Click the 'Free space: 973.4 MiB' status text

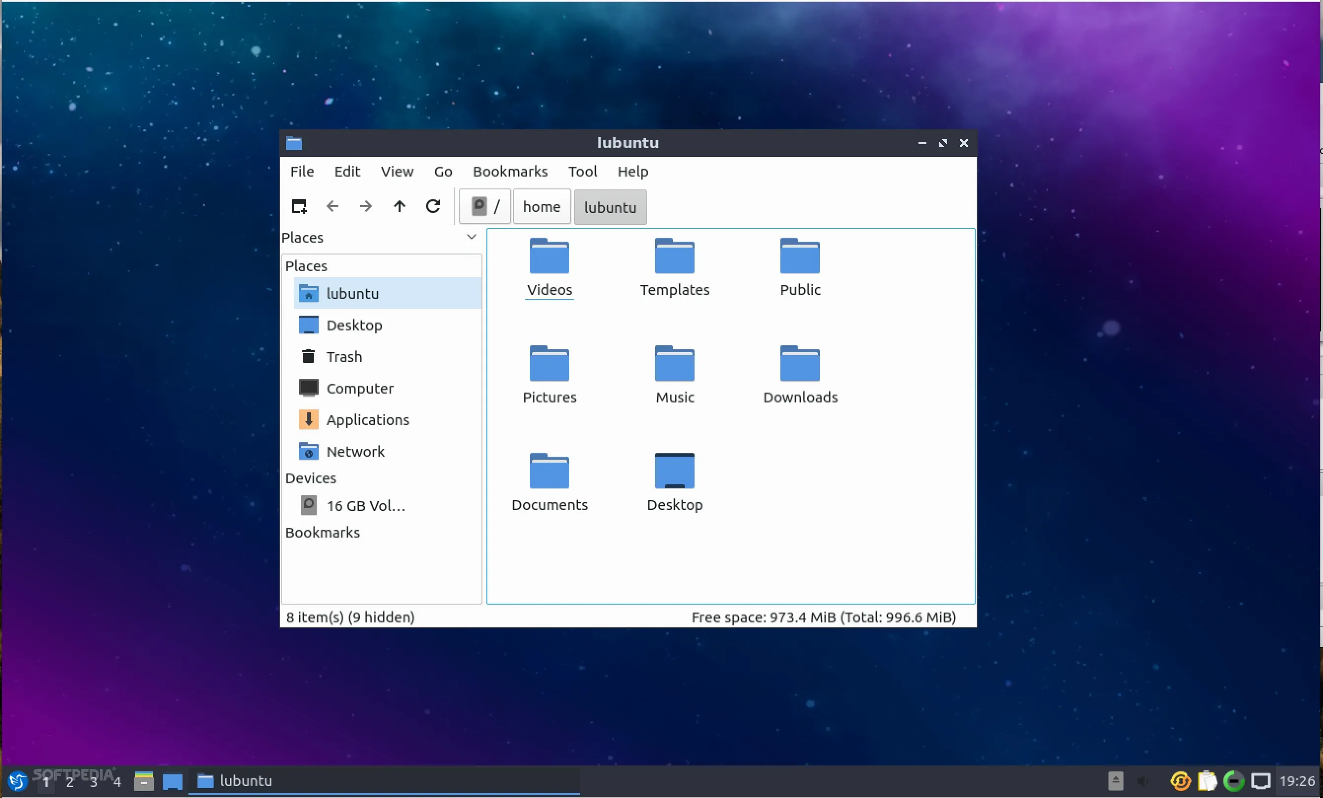824,617
